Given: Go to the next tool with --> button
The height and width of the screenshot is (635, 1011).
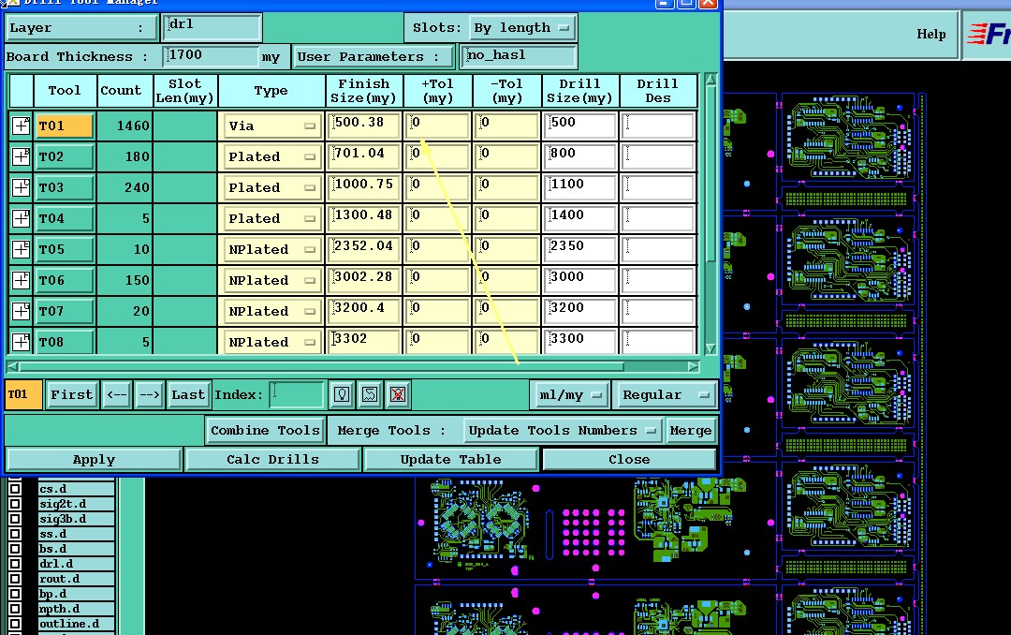Looking at the screenshot, I should 150,394.
